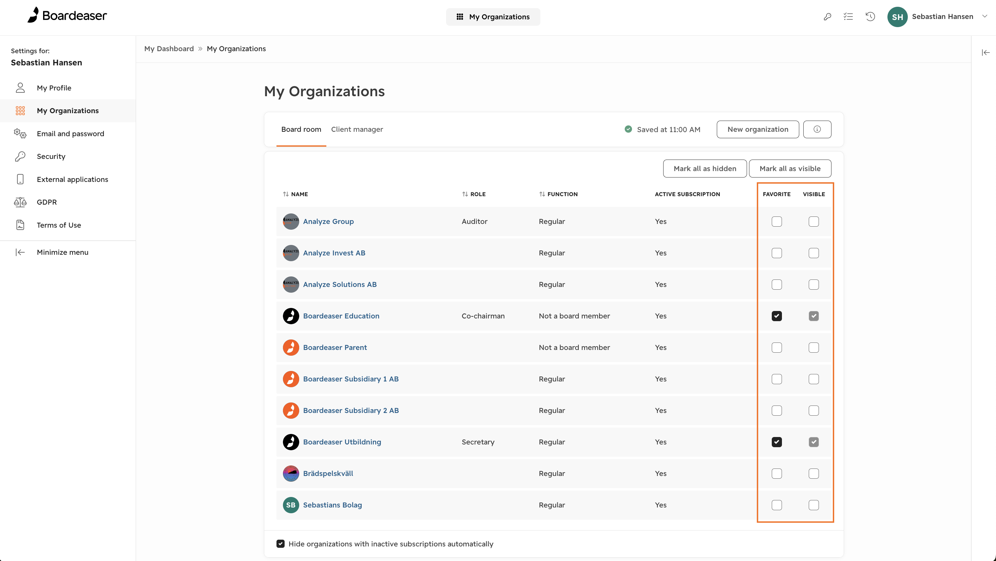Image resolution: width=996 pixels, height=561 pixels.
Task: Click Mark all as hidden
Action: click(705, 169)
